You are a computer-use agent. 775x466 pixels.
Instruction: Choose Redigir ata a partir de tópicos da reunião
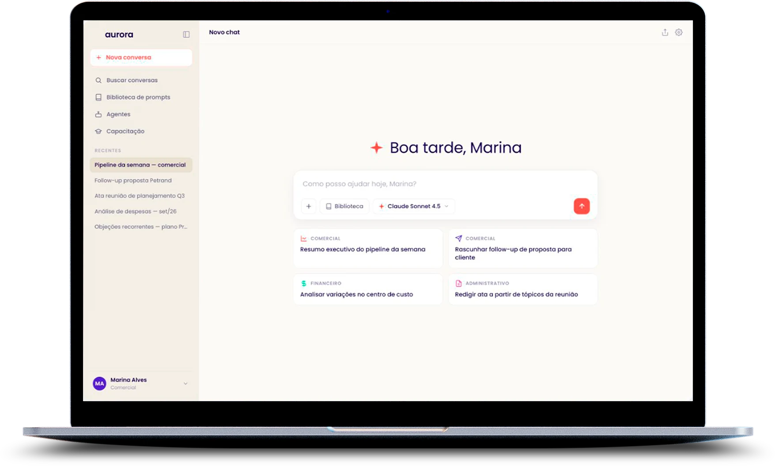pyautogui.click(x=523, y=289)
